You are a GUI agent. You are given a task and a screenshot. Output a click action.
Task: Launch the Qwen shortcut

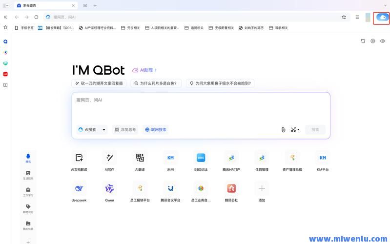pos(109,192)
